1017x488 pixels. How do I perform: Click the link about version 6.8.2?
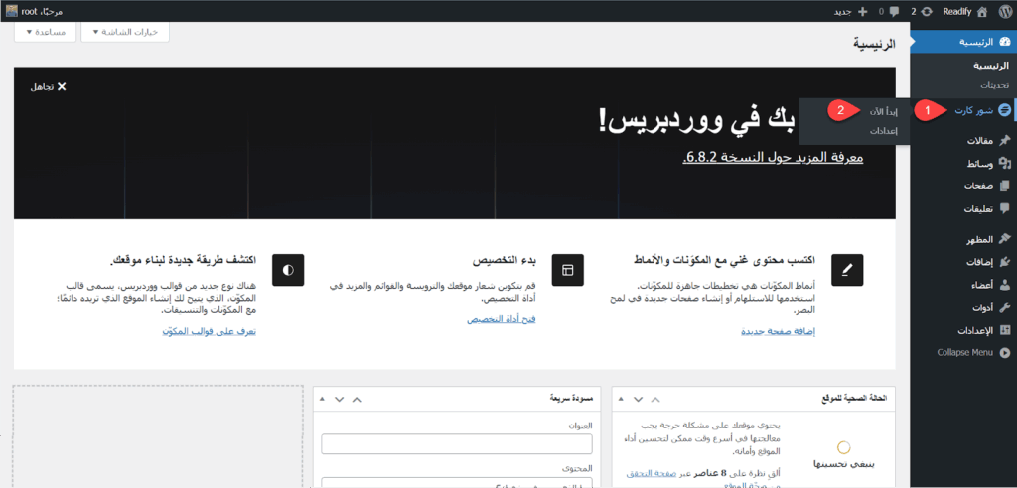[774, 158]
